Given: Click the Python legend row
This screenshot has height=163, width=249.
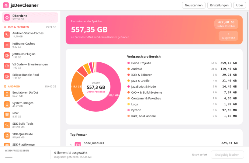Looking at the screenshot, I should click(182, 110).
